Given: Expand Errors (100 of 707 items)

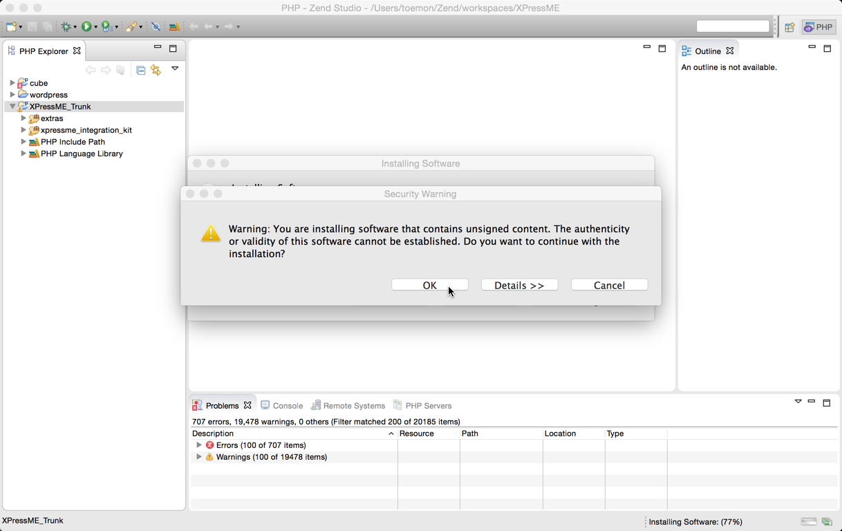Looking at the screenshot, I should click(x=199, y=445).
